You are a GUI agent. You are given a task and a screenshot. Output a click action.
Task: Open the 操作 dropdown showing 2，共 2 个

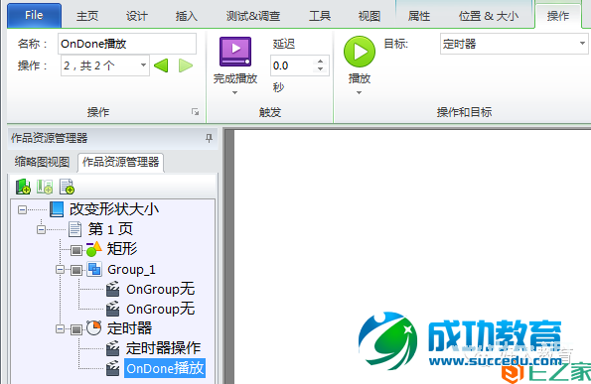click(104, 65)
